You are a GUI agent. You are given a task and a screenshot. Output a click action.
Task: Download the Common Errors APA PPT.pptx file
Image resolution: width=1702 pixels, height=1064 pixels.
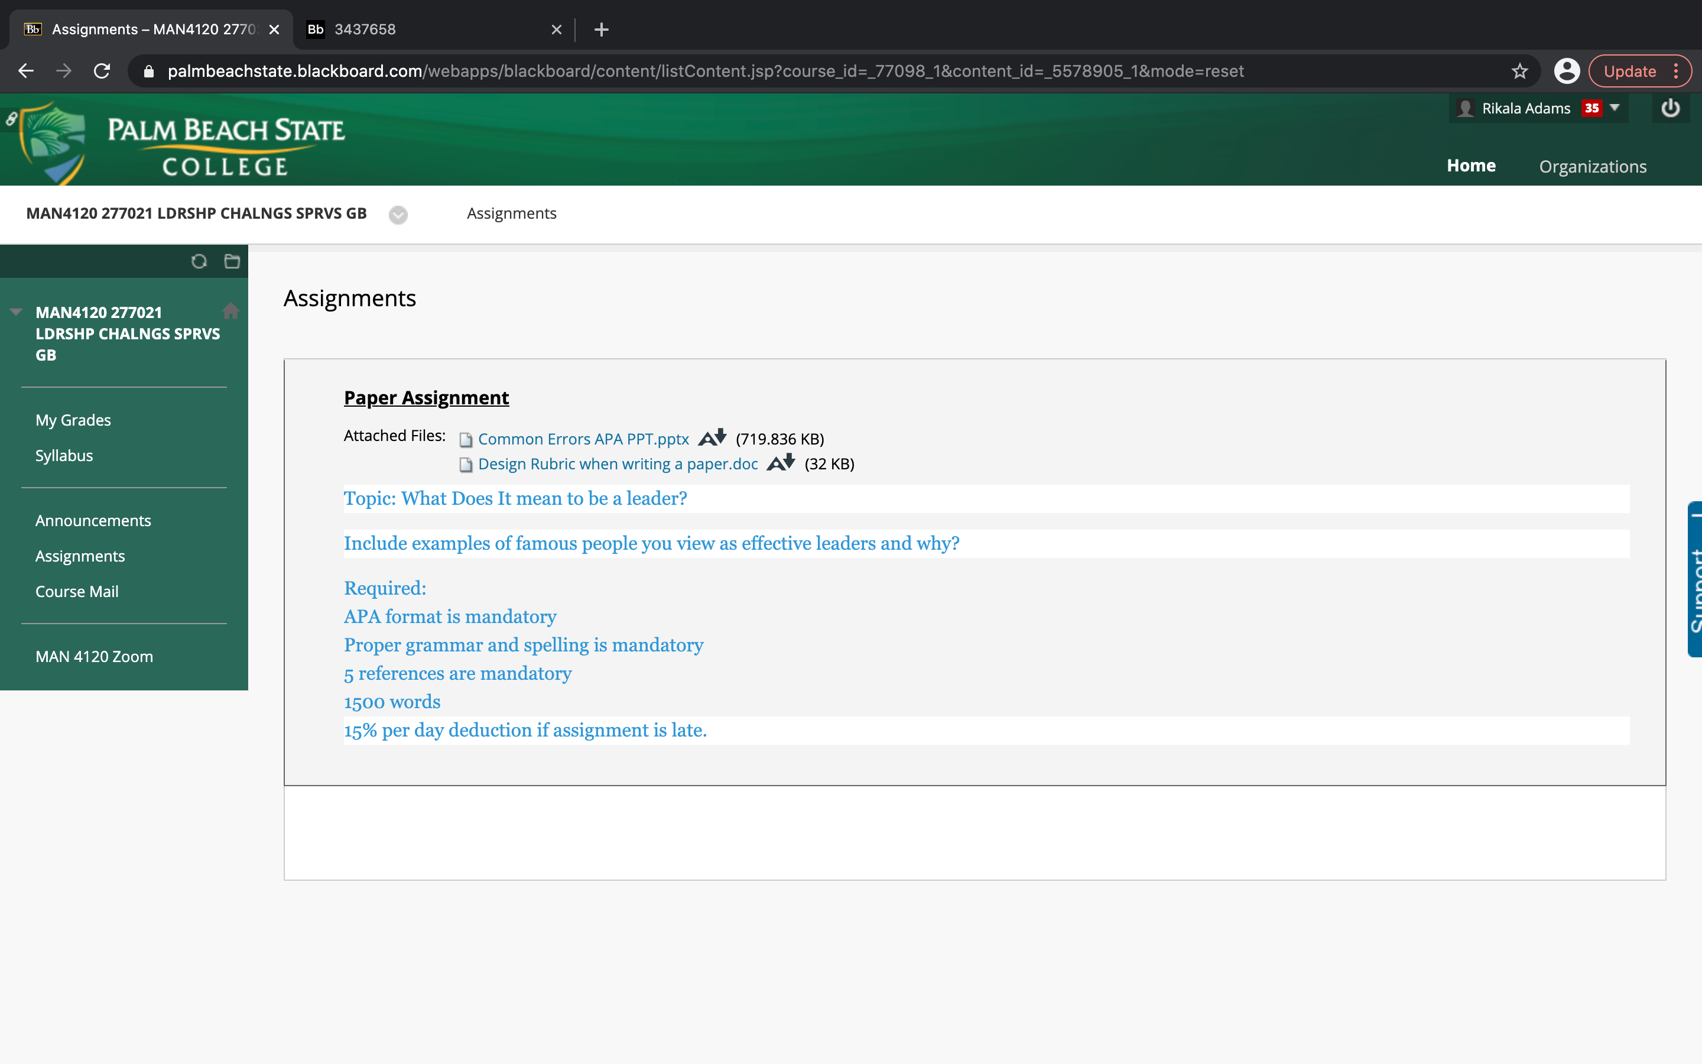(583, 439)
